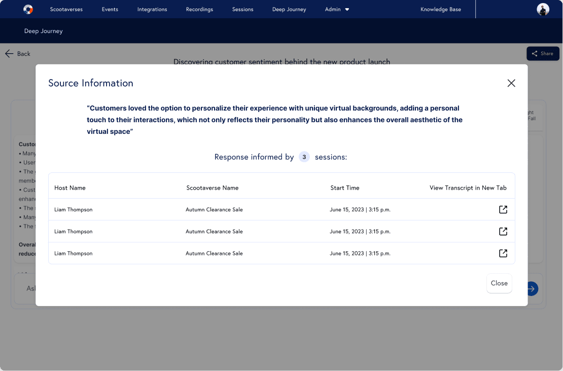Click the blue send arrow button
The height and width of the screenshot is (371, 563).
tap(532, 288)
